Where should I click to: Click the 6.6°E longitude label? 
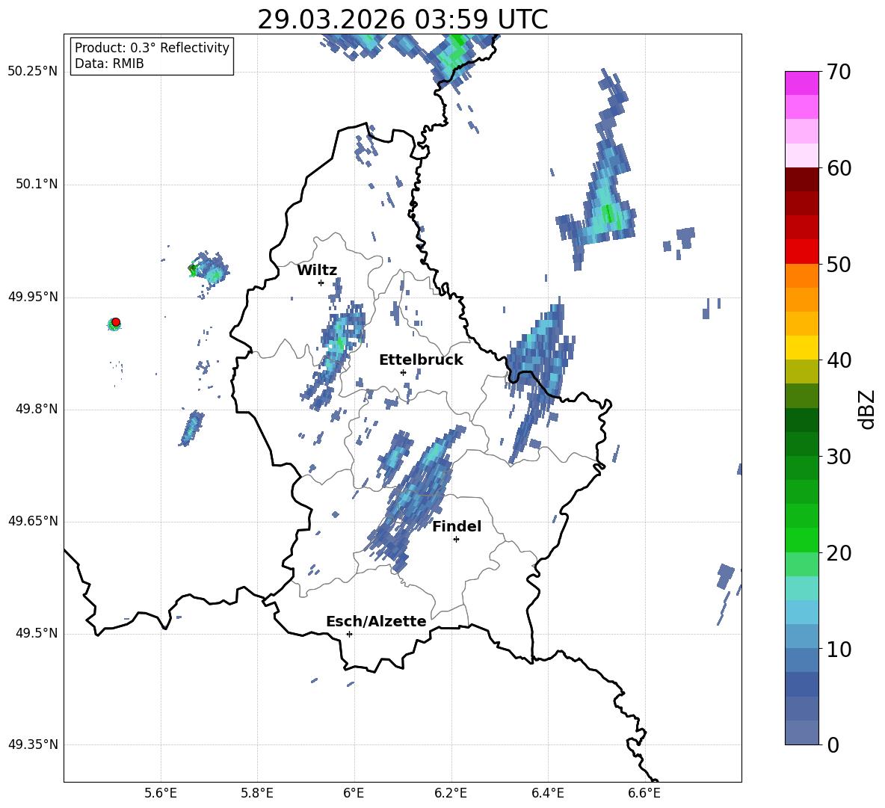644,793
